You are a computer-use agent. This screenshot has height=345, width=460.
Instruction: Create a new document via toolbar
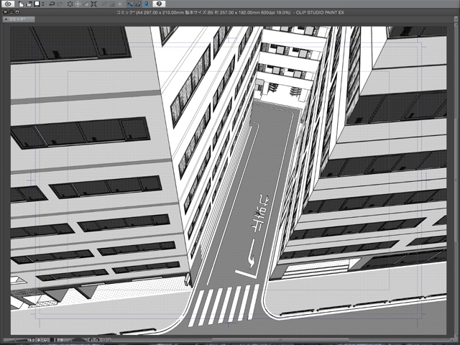(21, 4)
